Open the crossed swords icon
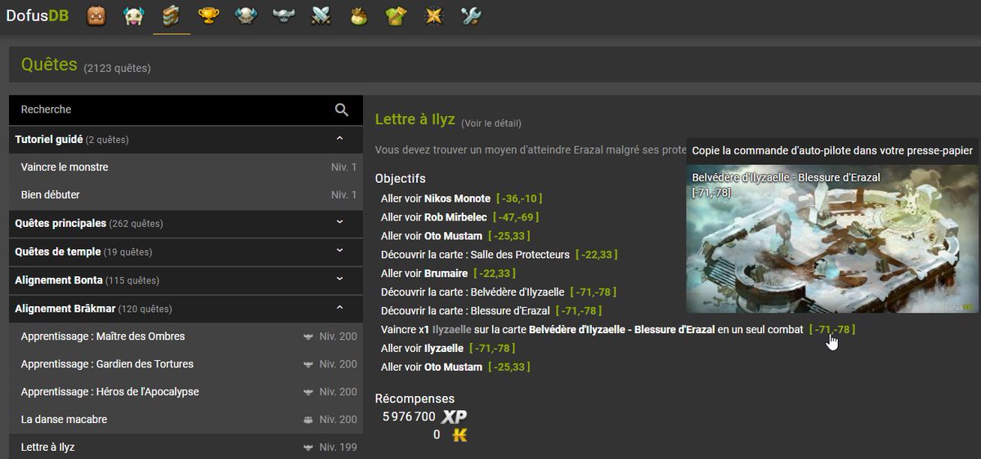981x459 pixels. 321,16
